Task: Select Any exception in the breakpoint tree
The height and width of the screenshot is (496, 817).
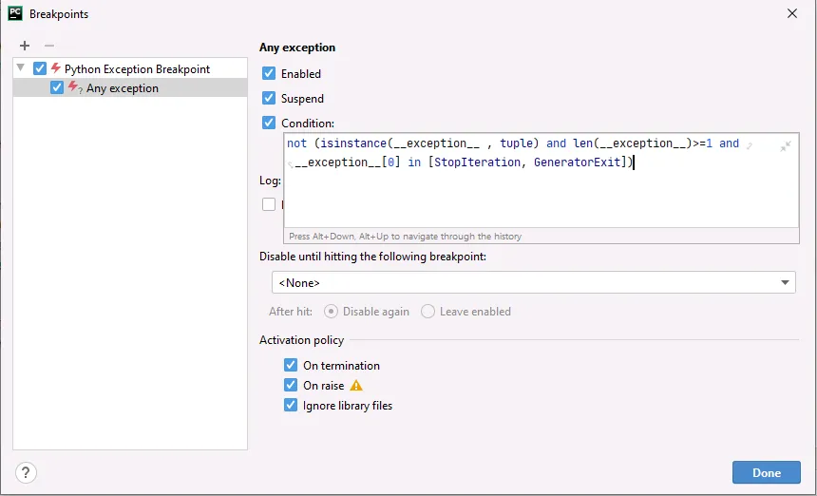Action: pos(123,88)
